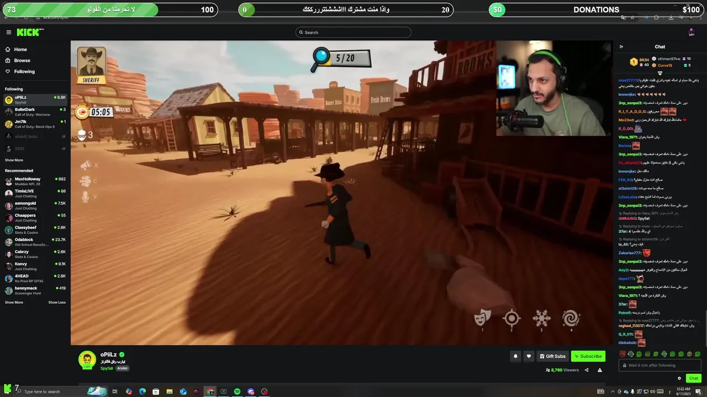The height and width of the screenshot is (397, 707).
Task: Collapse Recommended list with Show Less
Action: [57, 302]
